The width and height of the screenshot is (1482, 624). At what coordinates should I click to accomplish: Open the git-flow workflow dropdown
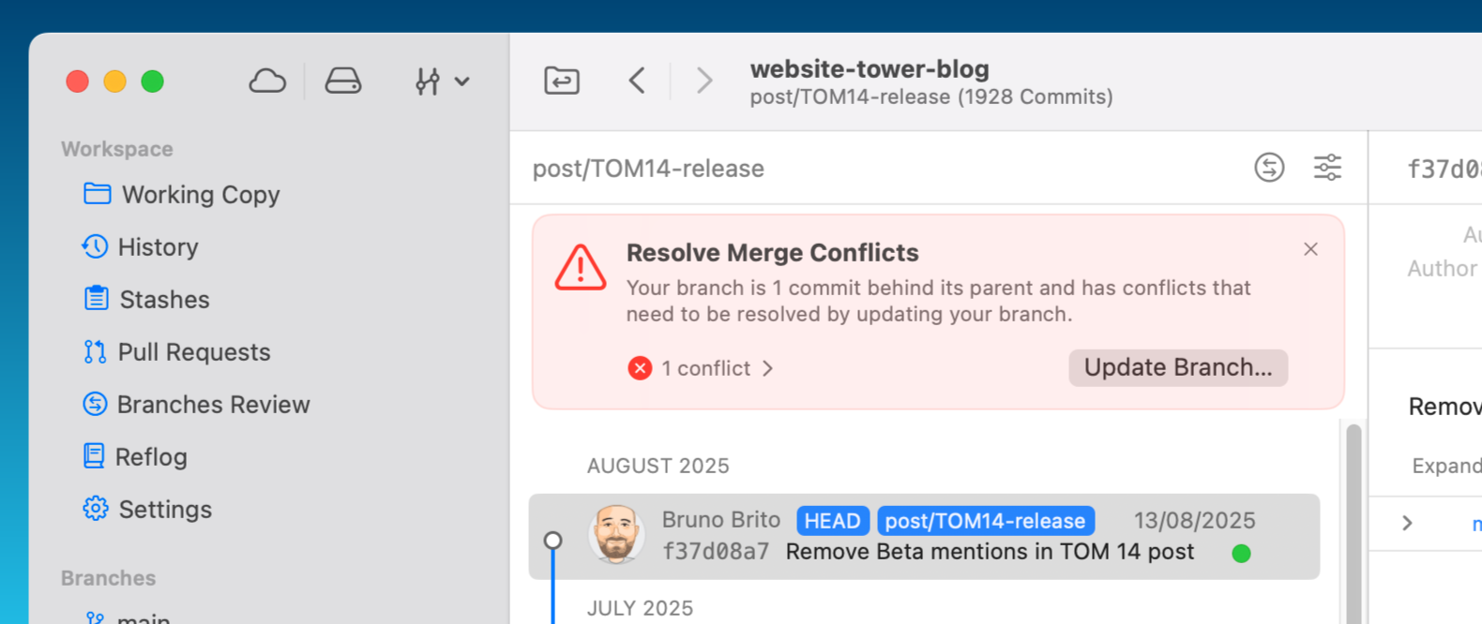[x=441, y=82]
